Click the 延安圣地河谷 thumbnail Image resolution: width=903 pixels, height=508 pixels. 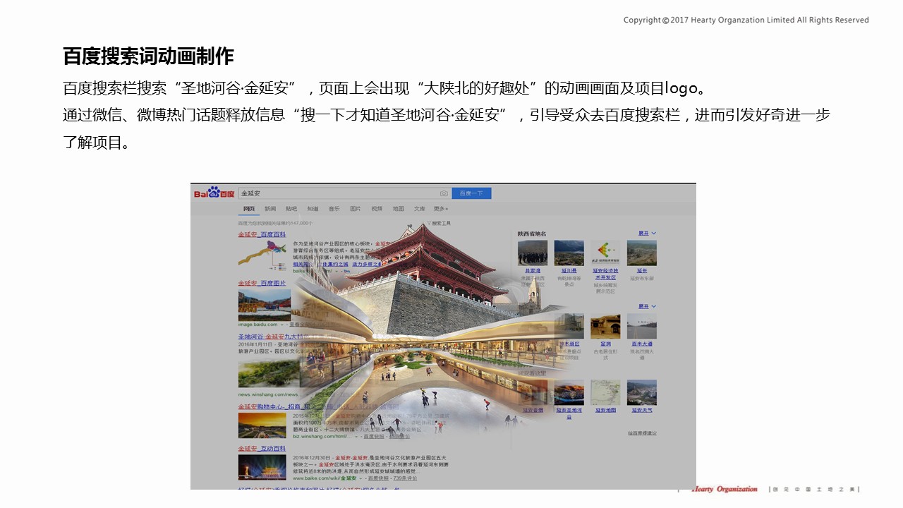569,392
